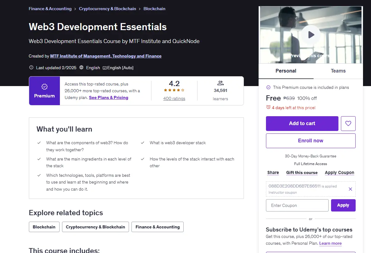Open See Plans & Pricing link
The width and height of the screenshot is (371, 253).
tap(108, 97)
